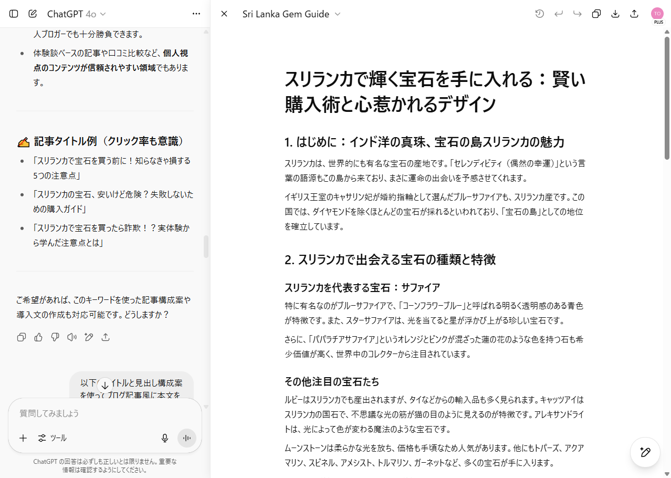Open the chat more-options ellipsis menu

point(196,14)
